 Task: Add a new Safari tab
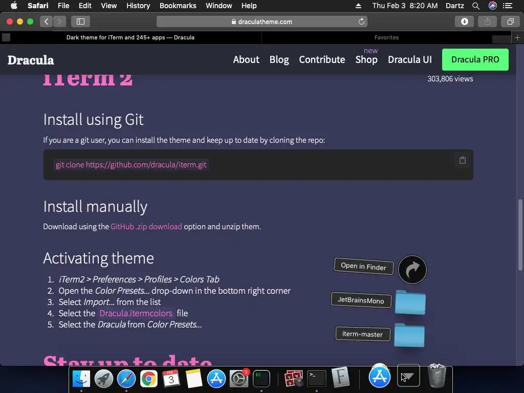coord(517,38)
